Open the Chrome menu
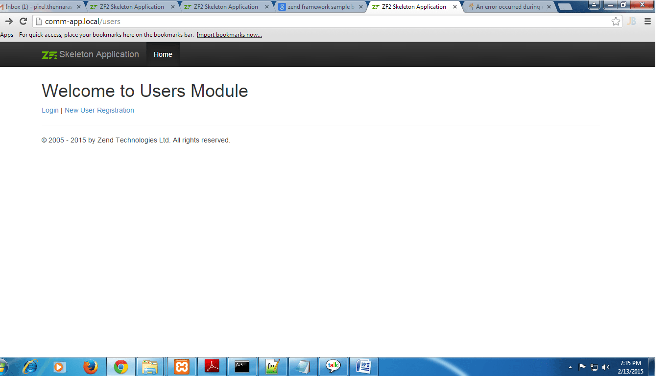 click(647, 22)
